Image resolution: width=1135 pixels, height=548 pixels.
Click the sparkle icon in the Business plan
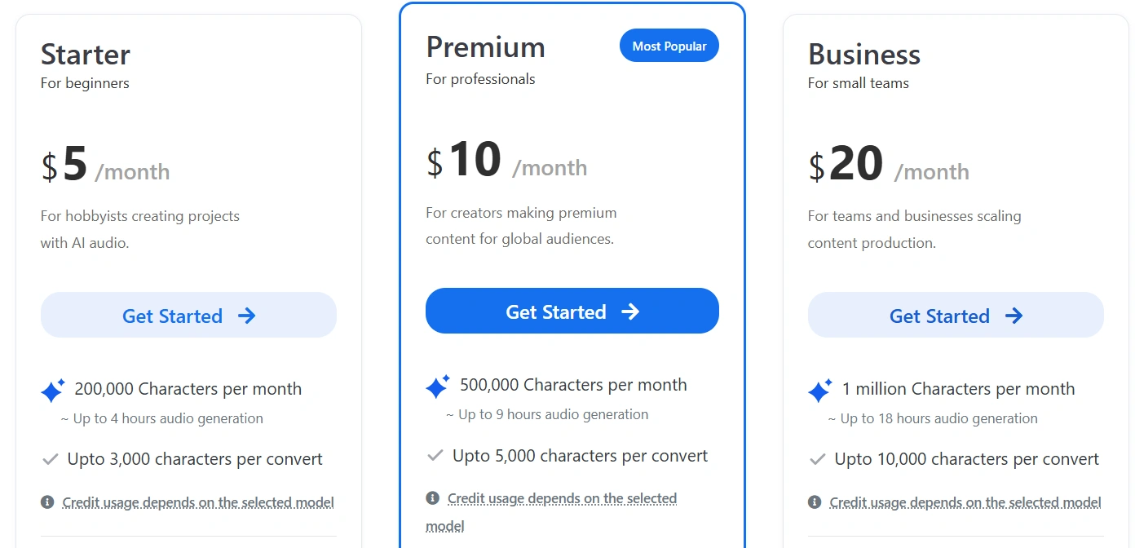[820, 391]
